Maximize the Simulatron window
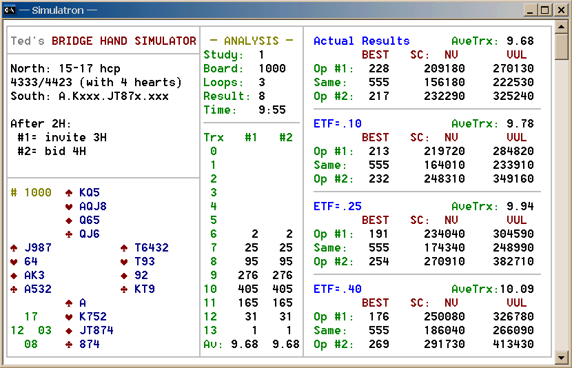 point(544,10)
